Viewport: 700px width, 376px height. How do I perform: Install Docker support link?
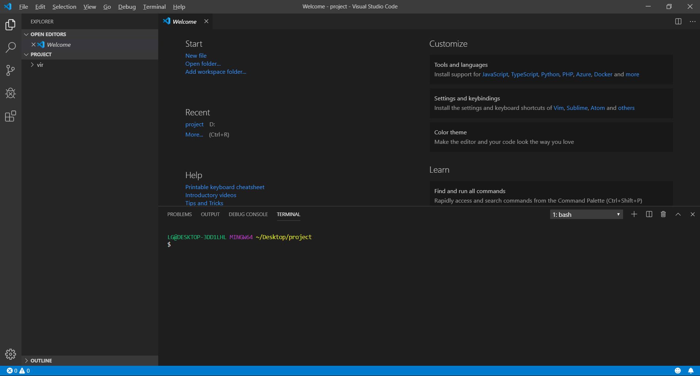(x=603, y=74)
